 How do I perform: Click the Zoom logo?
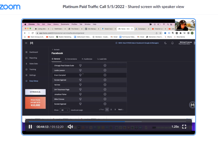(10, 7)
